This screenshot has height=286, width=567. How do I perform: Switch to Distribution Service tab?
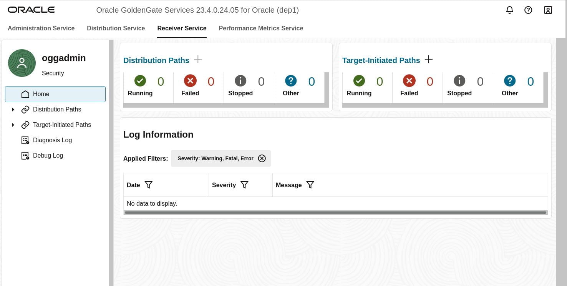pyautogui.click(x=116, y=28)
